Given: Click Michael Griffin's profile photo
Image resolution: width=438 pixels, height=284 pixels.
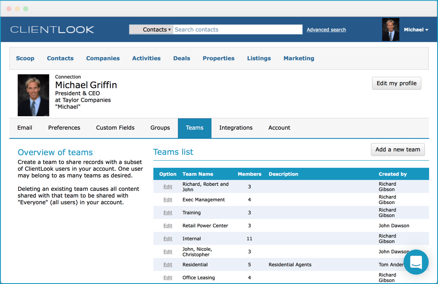Looking at the screenshot, I should click(x=33, y=95).
